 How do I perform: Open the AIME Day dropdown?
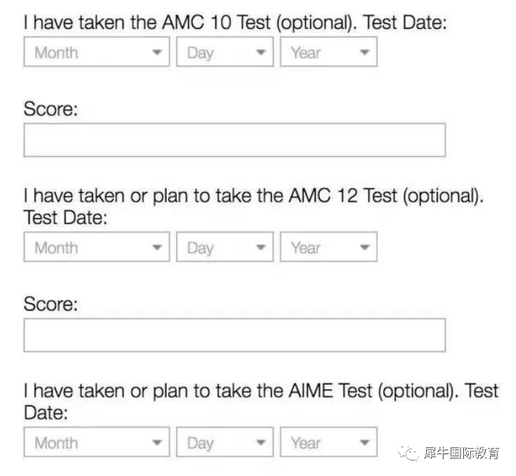[x=225, y=442]
